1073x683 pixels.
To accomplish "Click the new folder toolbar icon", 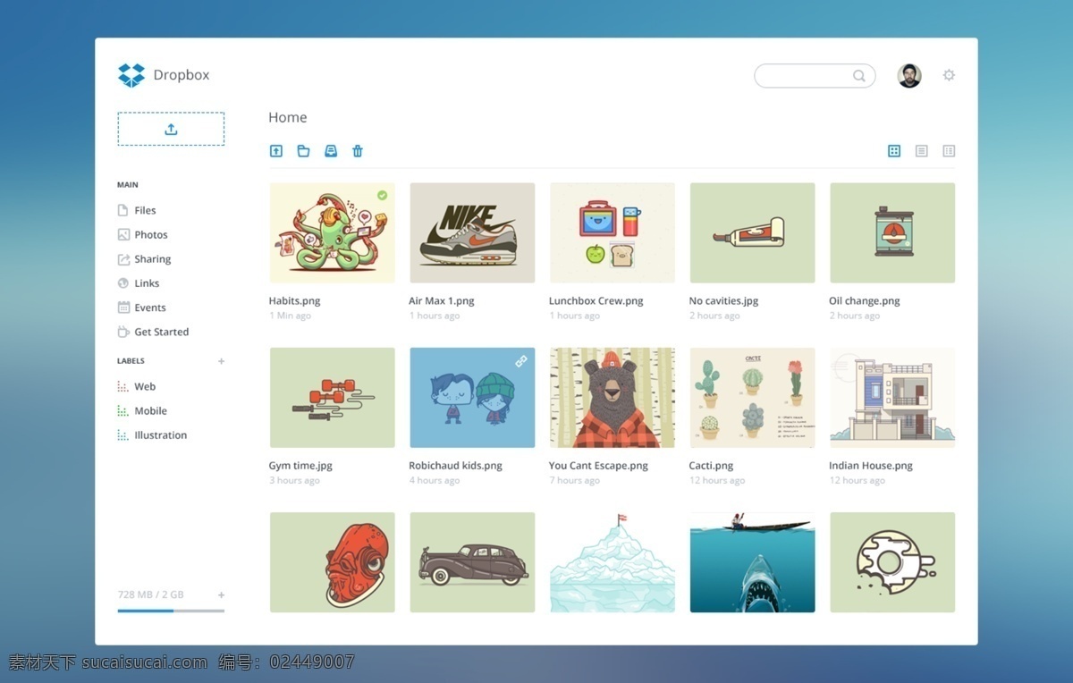I will (303, 151).
